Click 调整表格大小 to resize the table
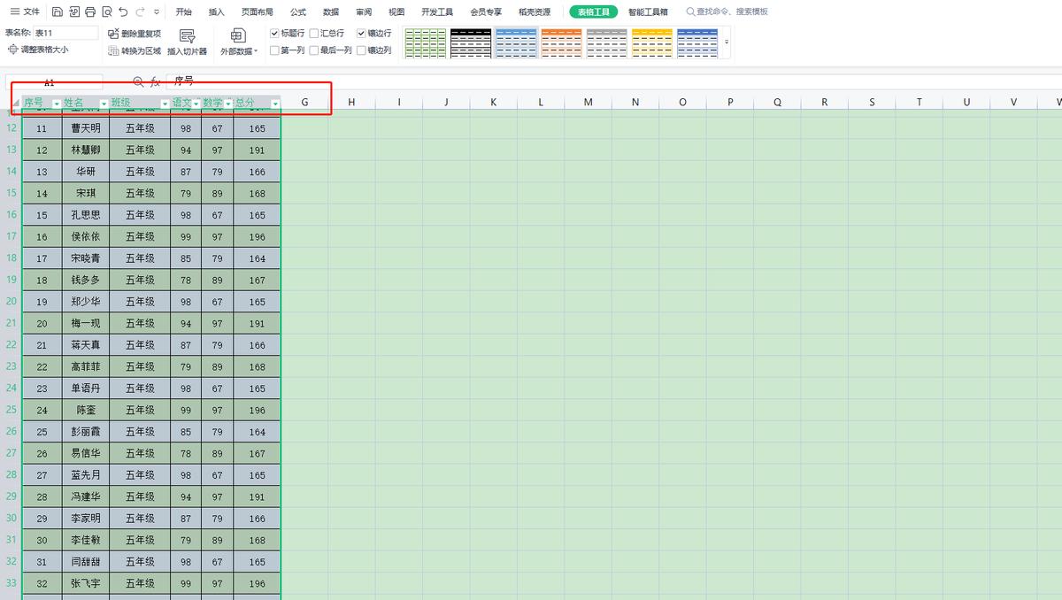The width and height of the screenshot is (1062, 600). pos(42,50)
